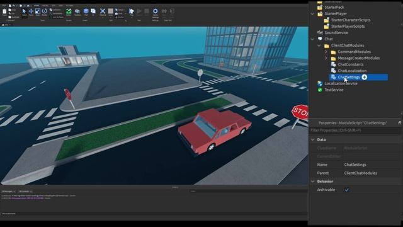The width and height of the screenshot is (403, 227).
Task: Start Play testing with the avatar icon
Action: pyautogui.click(x=132, y=12)
